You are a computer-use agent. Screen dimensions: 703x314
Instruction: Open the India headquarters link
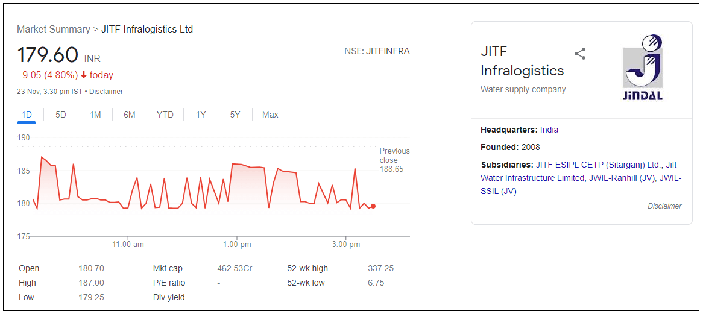(x=549, y=130)
